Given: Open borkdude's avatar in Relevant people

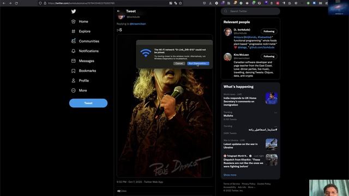Looking at the screenshot, I should (x=228, y=32).
